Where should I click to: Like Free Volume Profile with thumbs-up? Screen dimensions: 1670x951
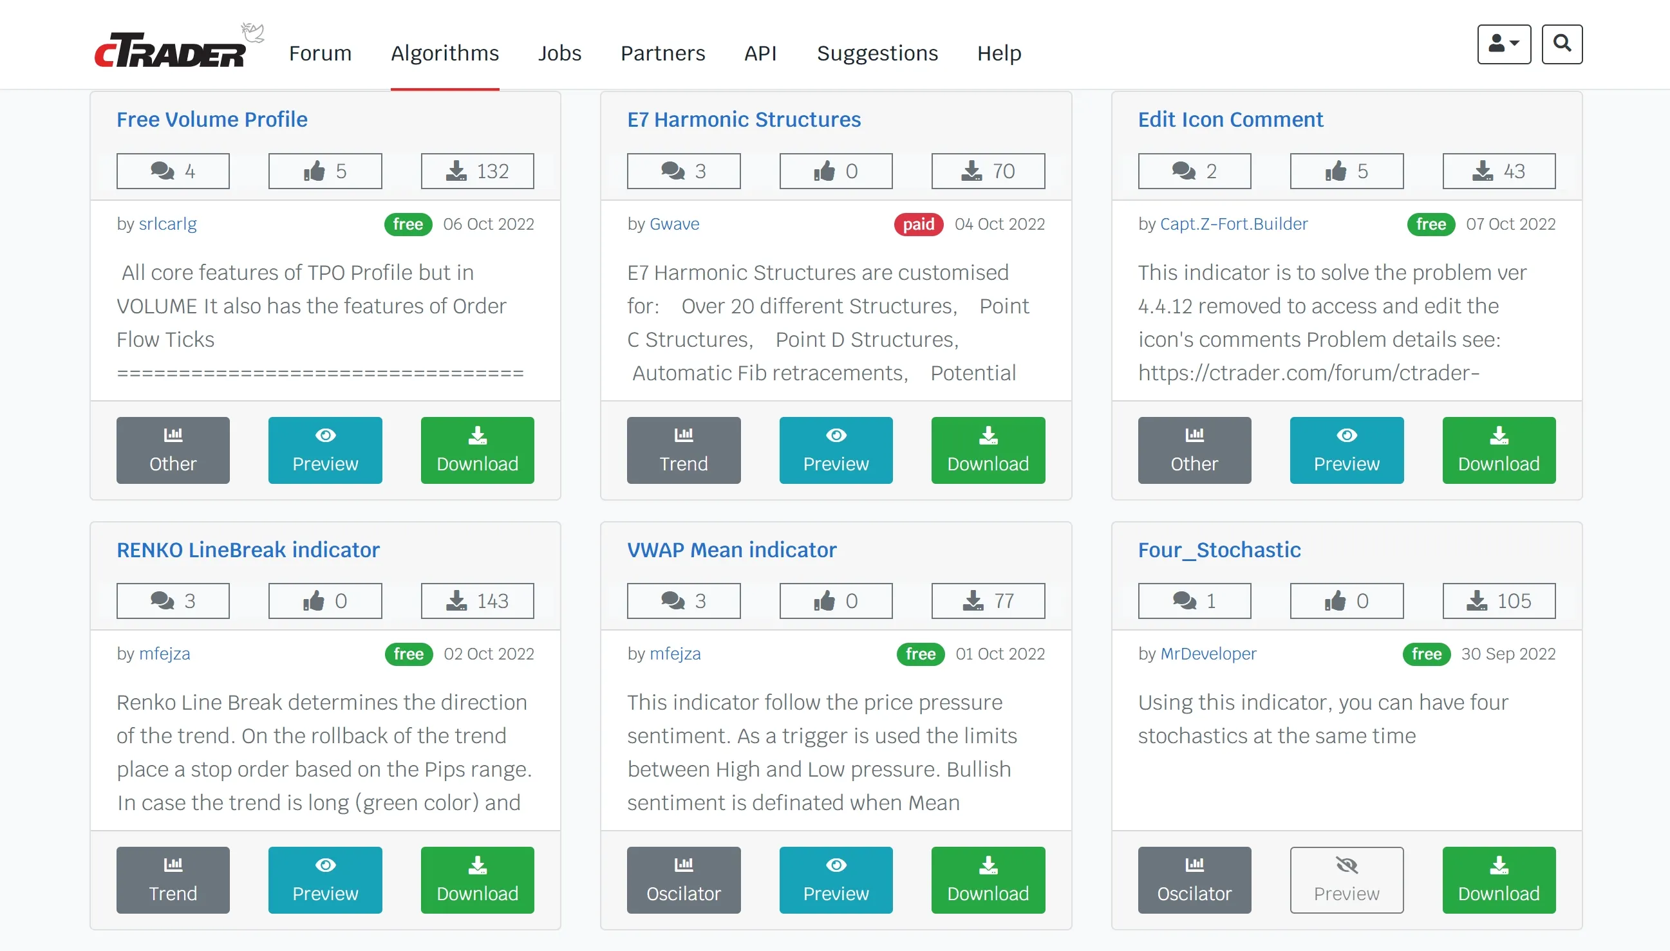[324, 171]
